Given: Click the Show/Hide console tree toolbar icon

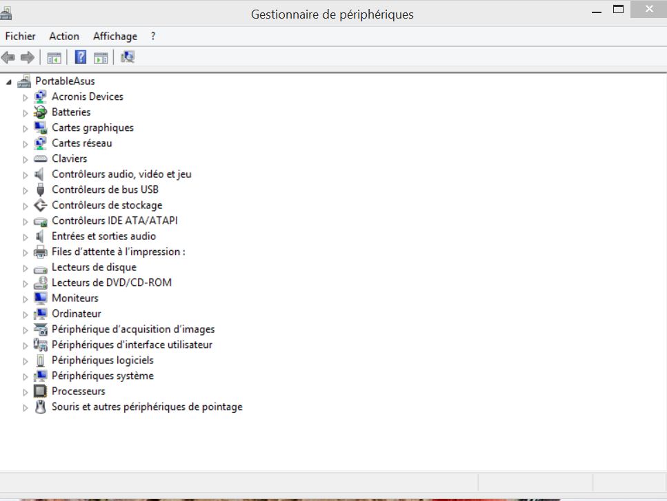Looking at the screenshot, I should coord(54,57).
